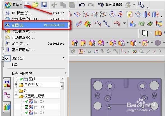Open dropdown arrow next to command finder
Image resolution: width=165 pixels, height=116 pixels.
coord(134,5)
